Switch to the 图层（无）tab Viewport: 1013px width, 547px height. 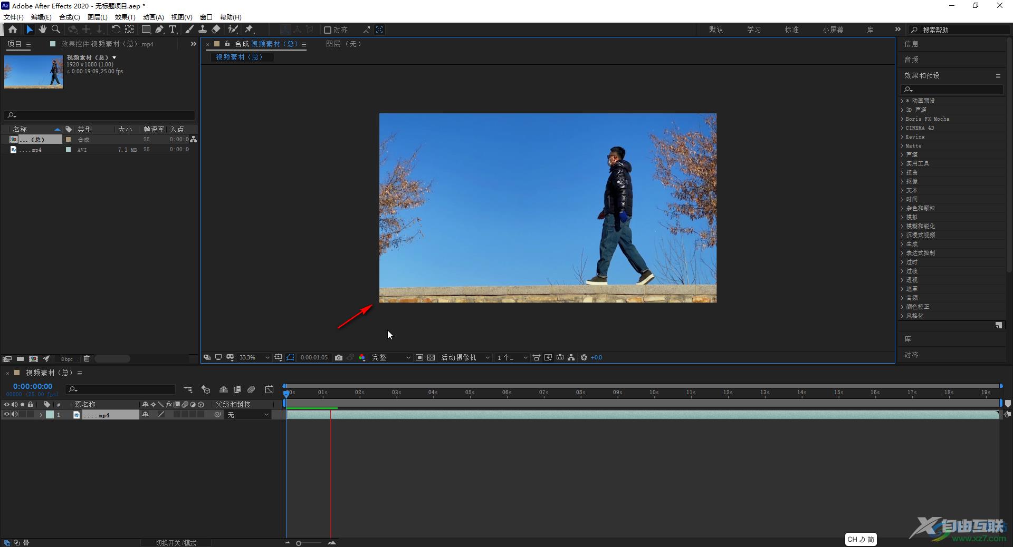[344, 44]
